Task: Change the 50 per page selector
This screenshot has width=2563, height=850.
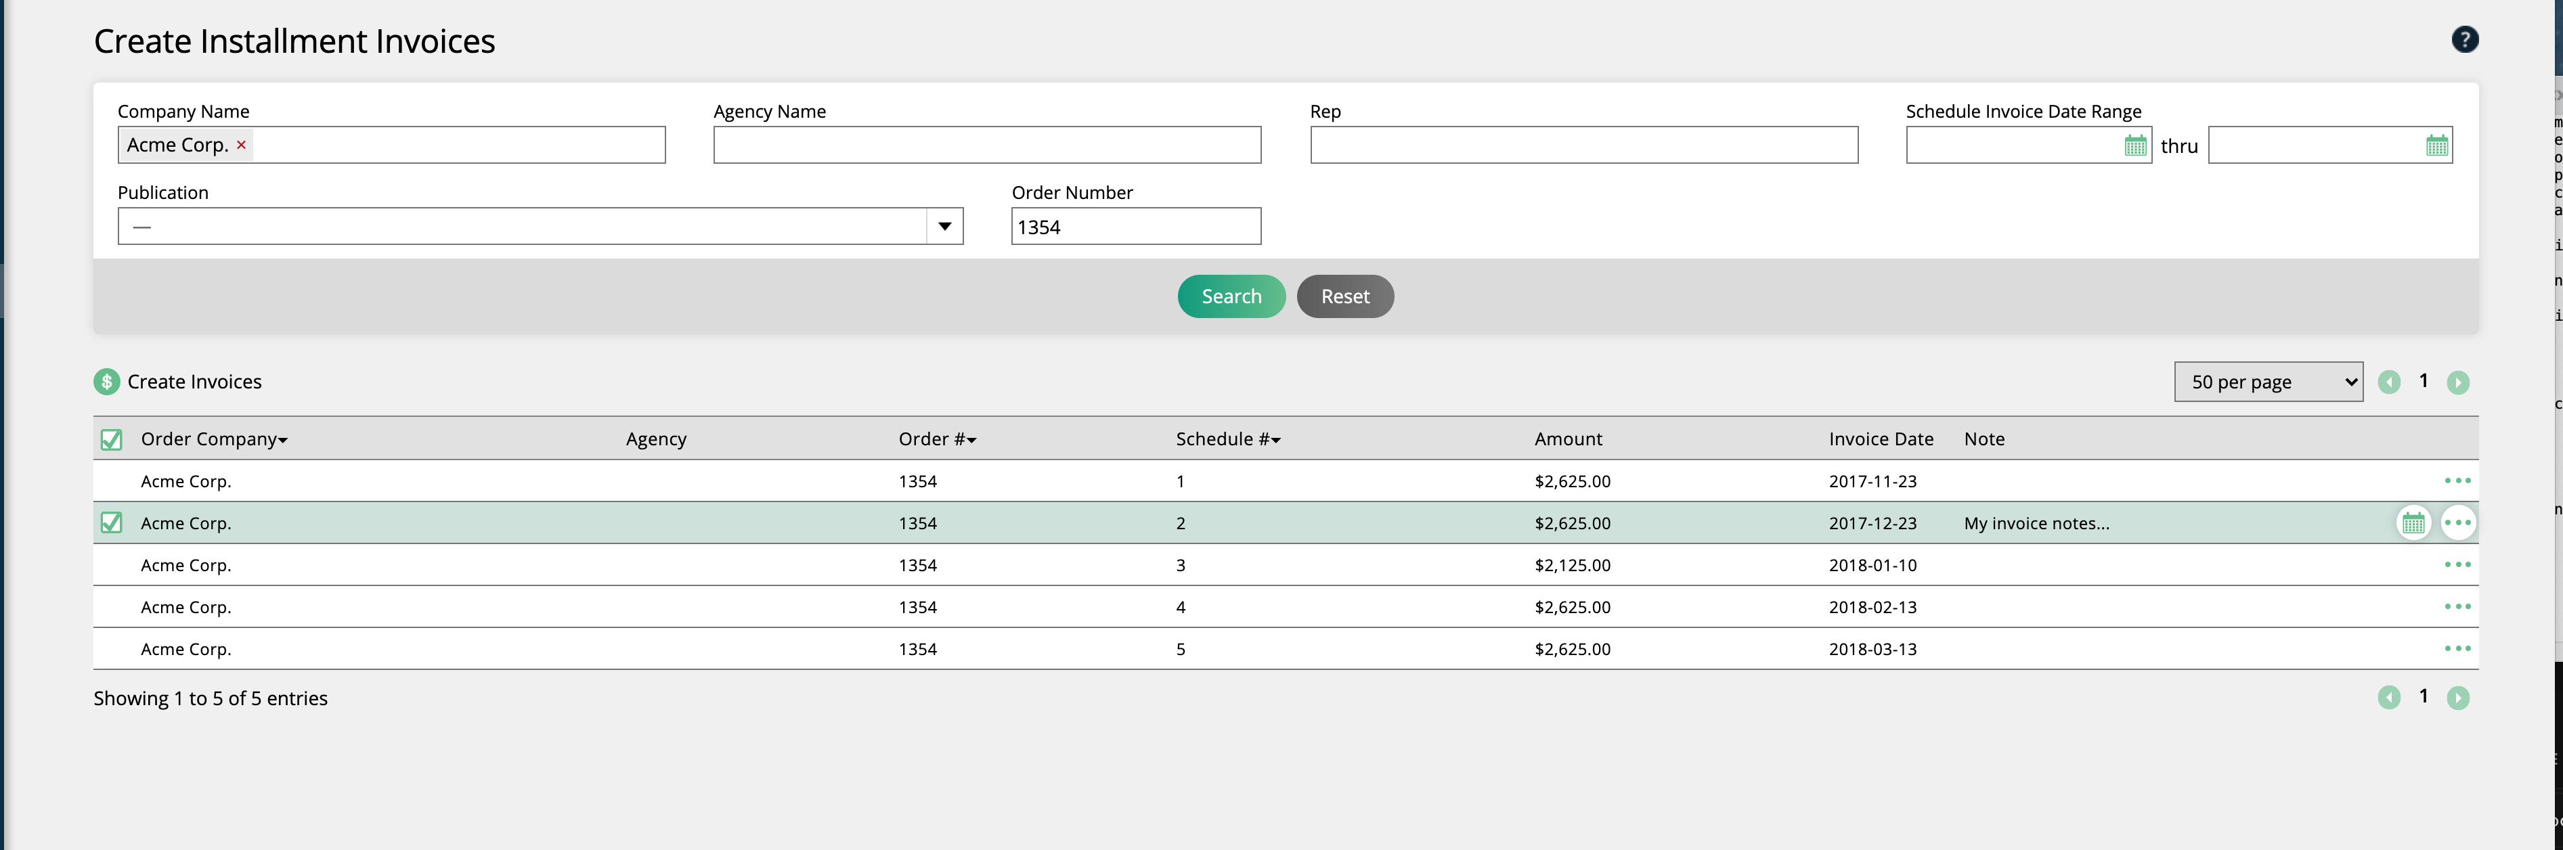Action: click(2269, 381)
